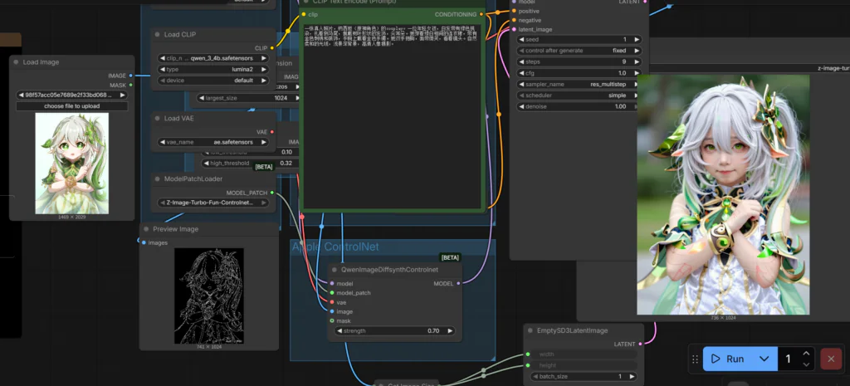Open the scheduler simple combo
Viewport: 850px width, 386px height.
[578, 95]
